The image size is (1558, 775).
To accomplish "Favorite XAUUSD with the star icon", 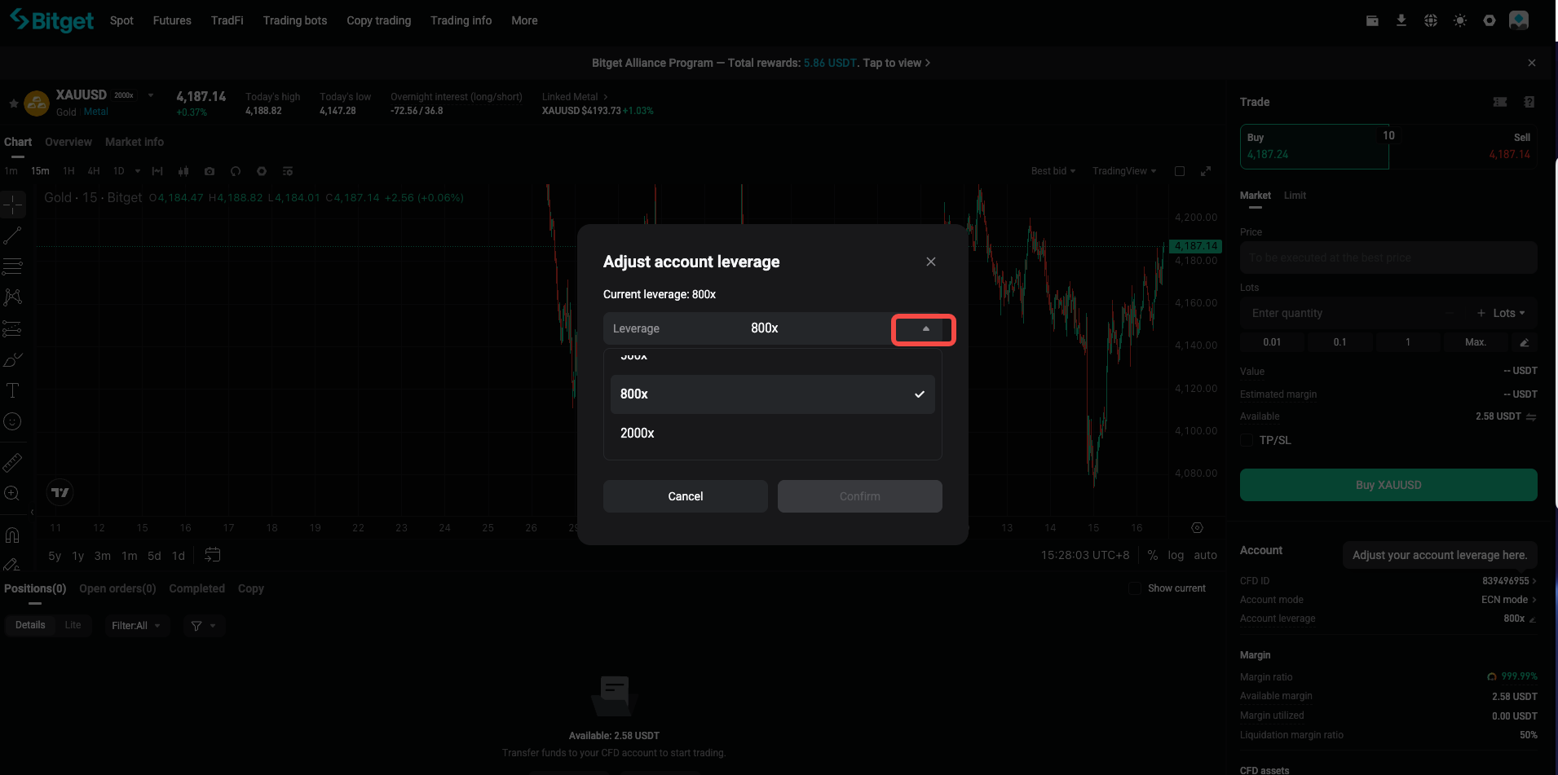I will click(x=13, y=103).
